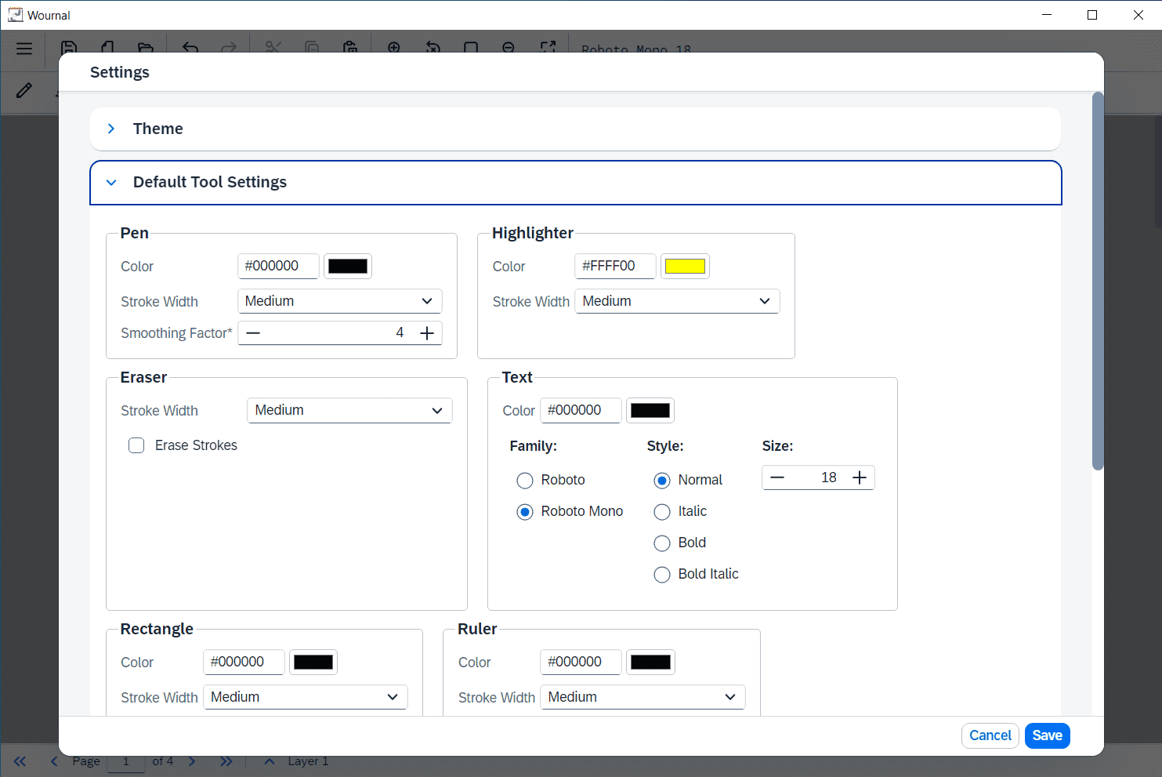This screenshot has height=777, width=1162.
Task: Go to the next page arrow
Action: pos(192,761)
